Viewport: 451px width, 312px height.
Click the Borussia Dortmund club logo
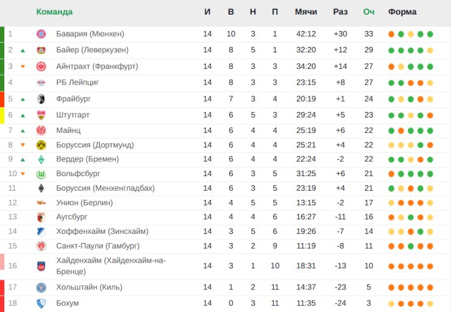41,145
